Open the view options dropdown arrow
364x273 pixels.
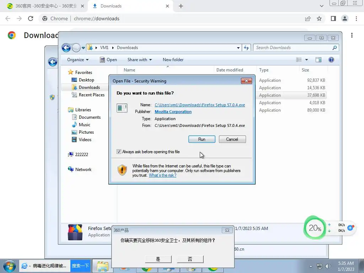[306, 60]
